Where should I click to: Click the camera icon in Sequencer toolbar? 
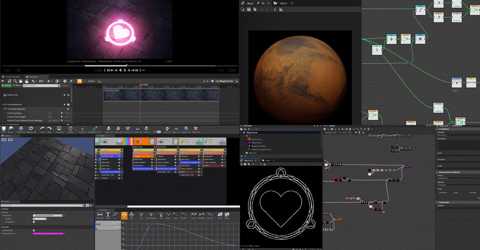pos(20,81)
